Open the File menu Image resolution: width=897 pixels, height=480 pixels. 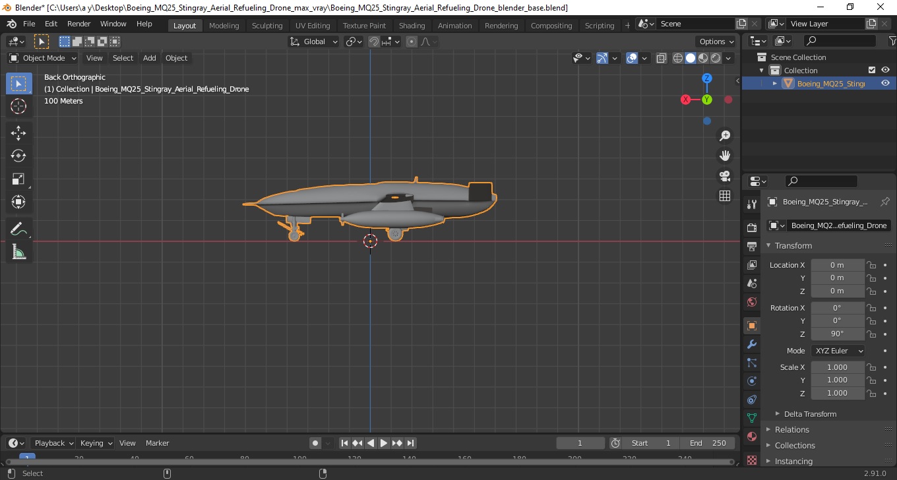pos(29,24)
